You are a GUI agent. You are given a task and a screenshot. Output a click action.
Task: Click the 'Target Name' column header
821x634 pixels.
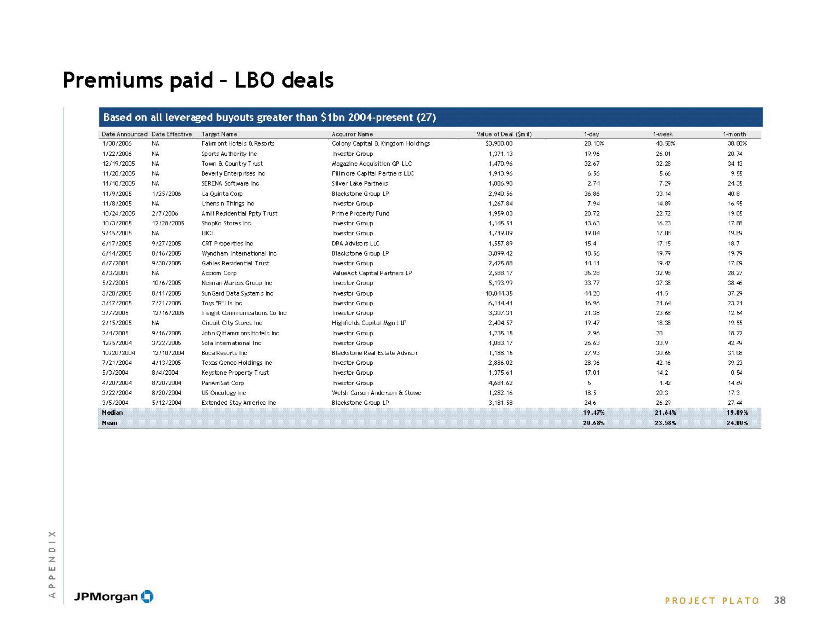click(x=219, y=134)
